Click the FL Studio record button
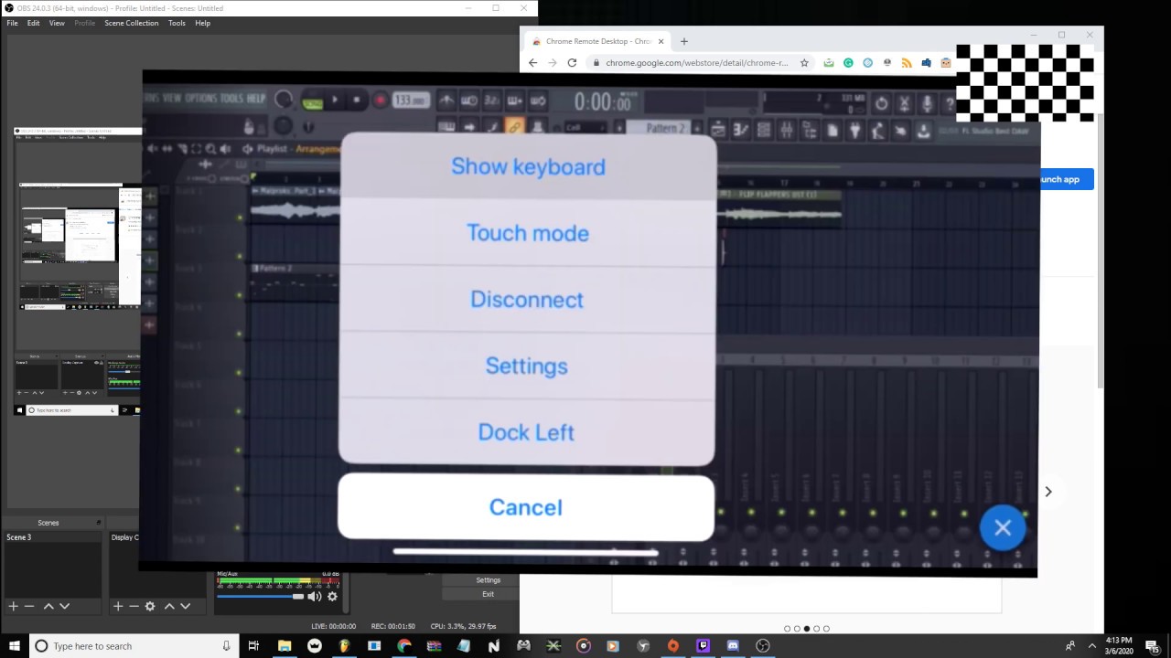 [380, 101]
